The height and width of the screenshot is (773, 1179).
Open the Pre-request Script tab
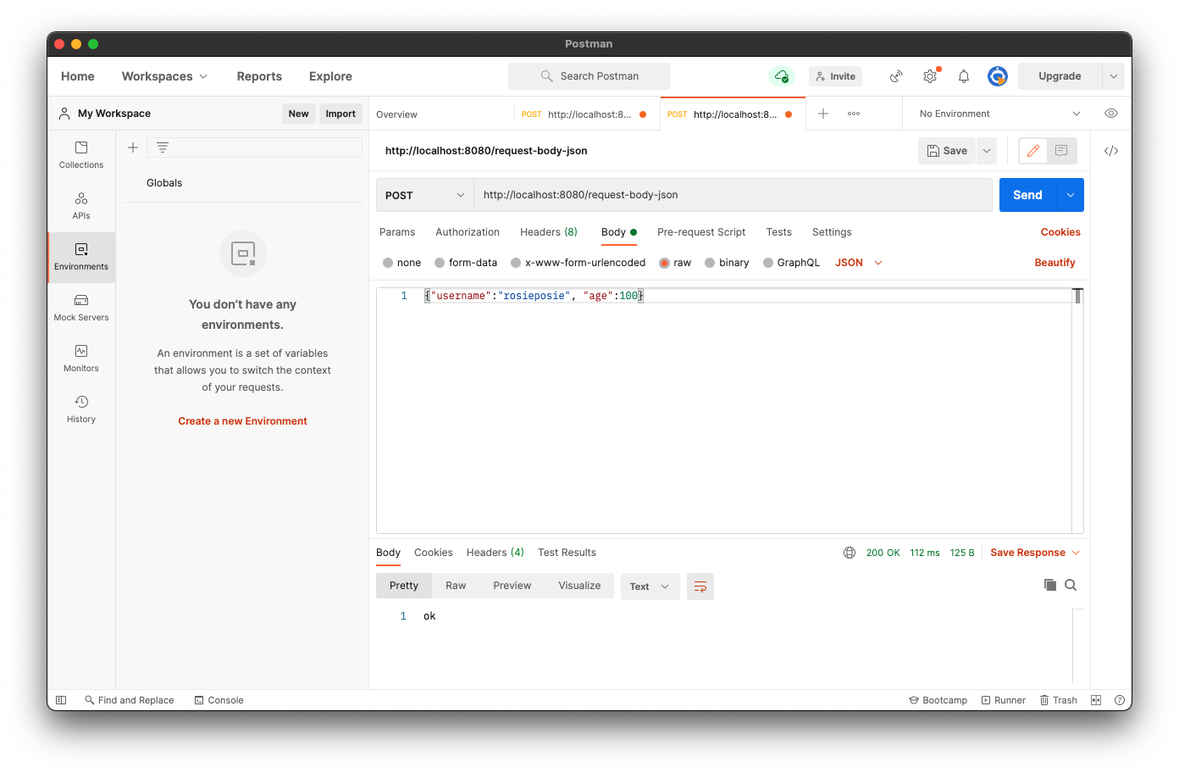click(x=701, y=232)
